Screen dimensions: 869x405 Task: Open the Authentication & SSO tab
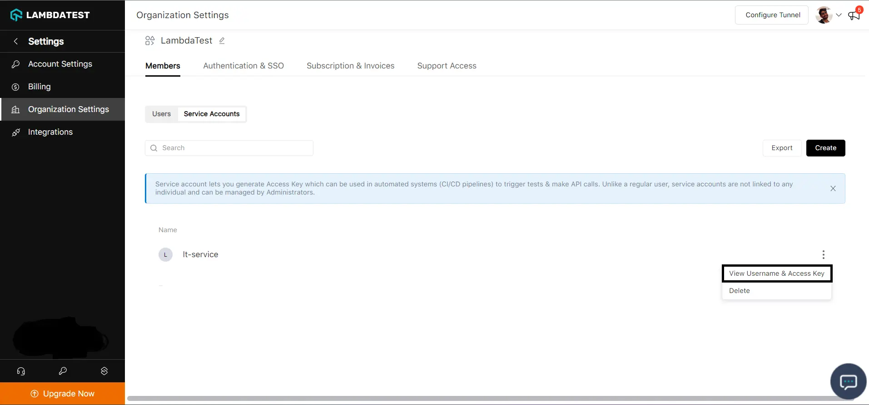point(243,66)
